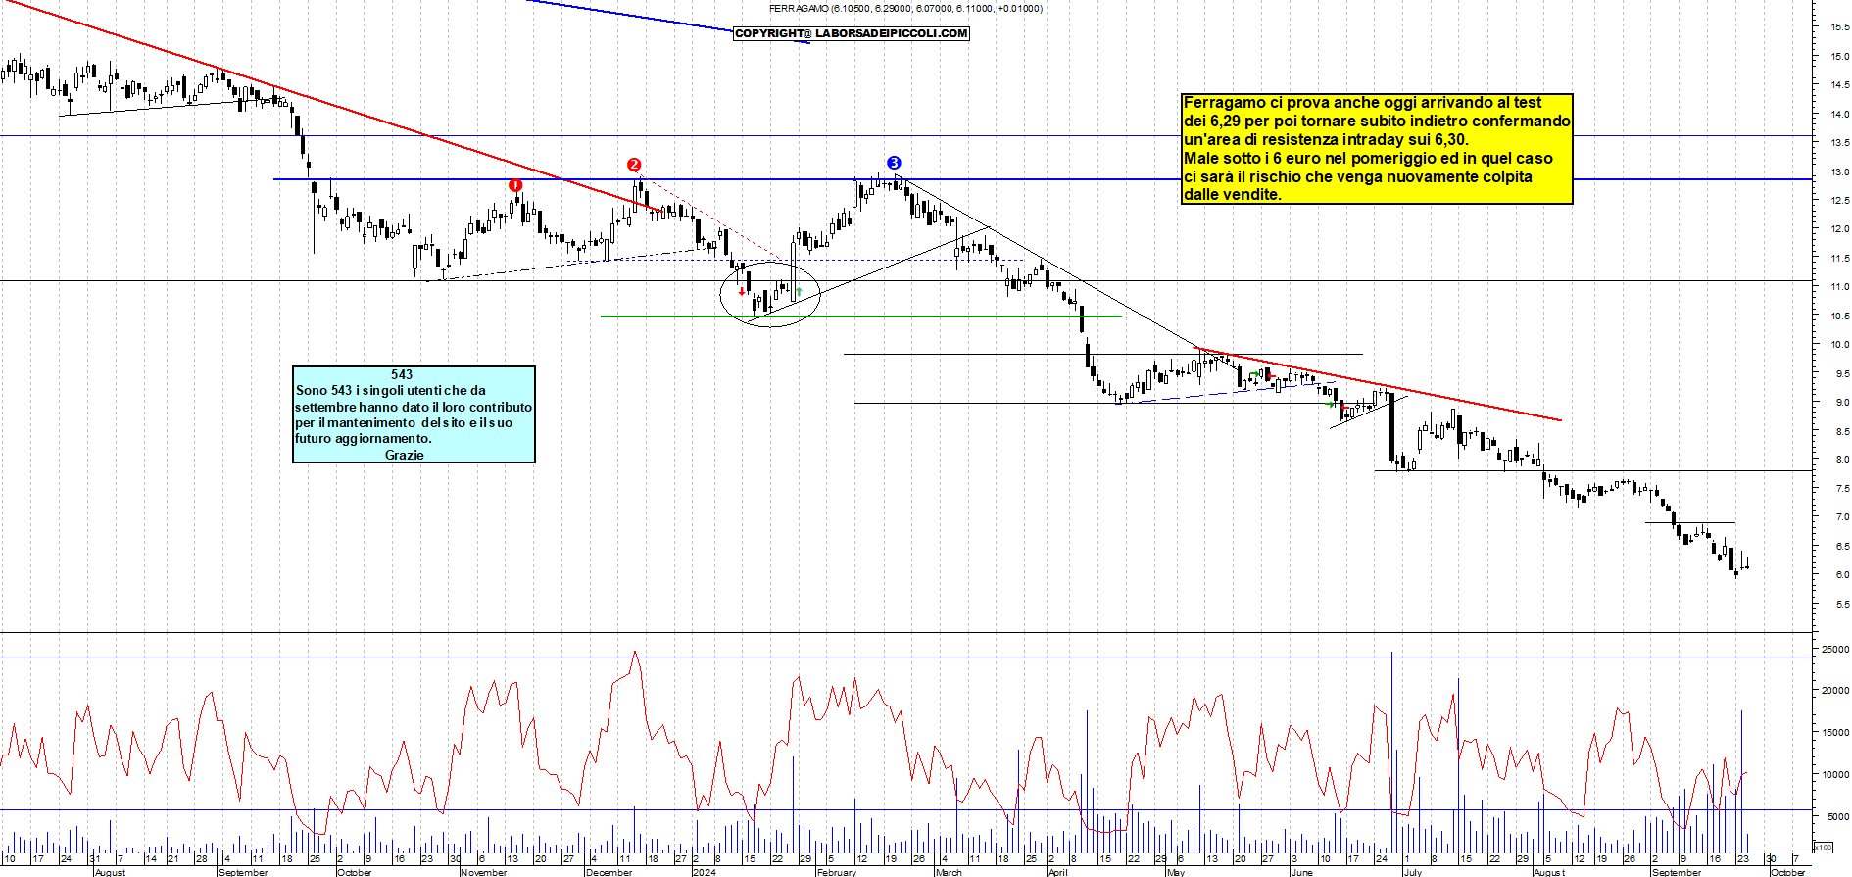Select the yellow Ferragamo commentary note box
Viewport: 1852px width, 877px height.
point(1377,149)
